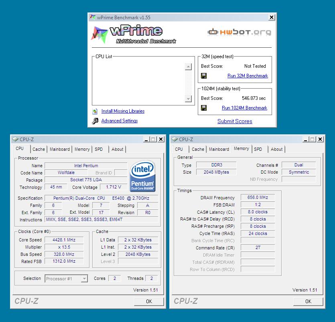The image size is (335, 322).
Task: Click the save icon under 1024M stability test
Action: pyautogui.click(x=204, y=108)
